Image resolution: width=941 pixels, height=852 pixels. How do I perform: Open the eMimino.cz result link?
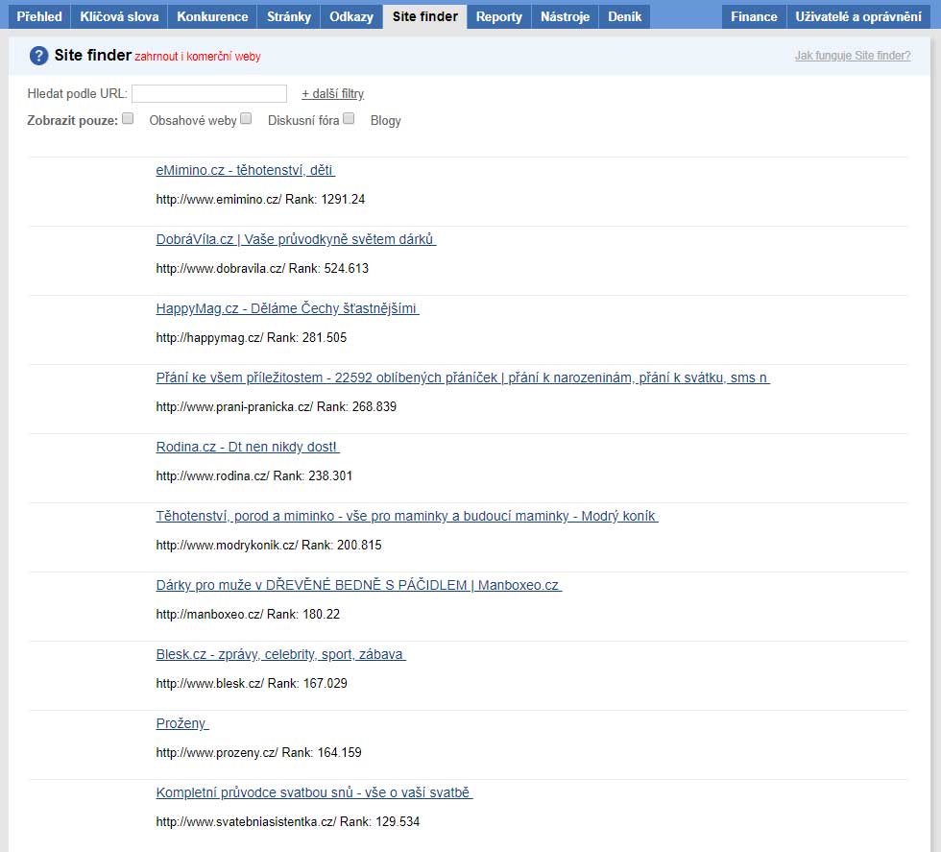tap(246, 170)
